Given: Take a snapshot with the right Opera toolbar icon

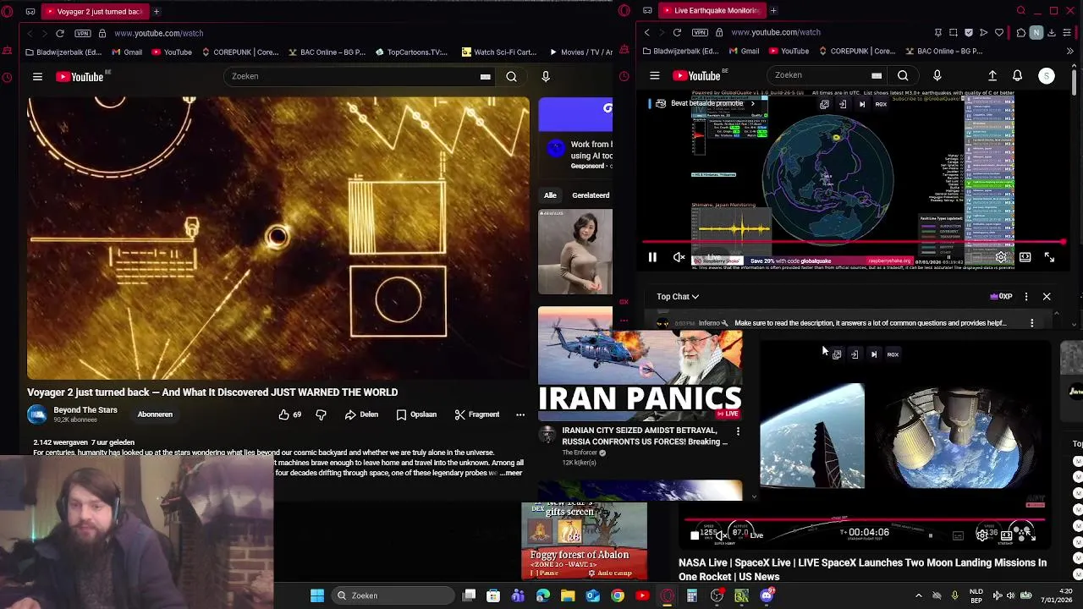Looking at the screenshot, I should pos(954,32).
